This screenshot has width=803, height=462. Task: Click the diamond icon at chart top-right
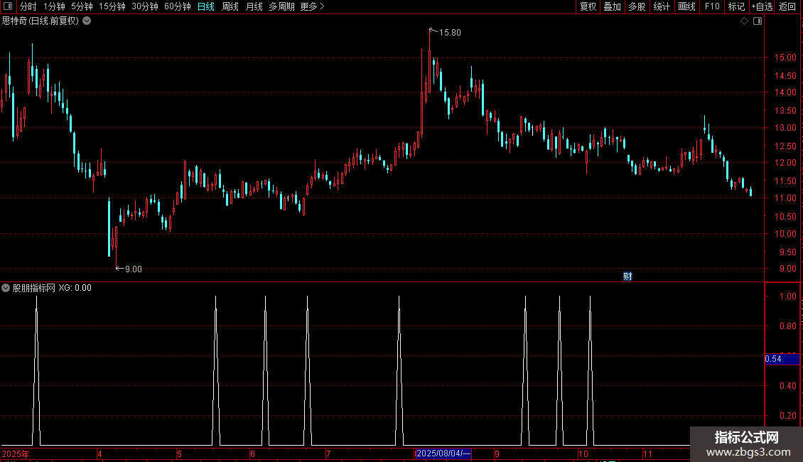pos(745,21)
